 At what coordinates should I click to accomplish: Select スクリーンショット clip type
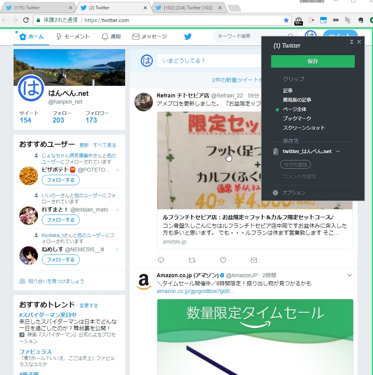[x=304, y=128]
